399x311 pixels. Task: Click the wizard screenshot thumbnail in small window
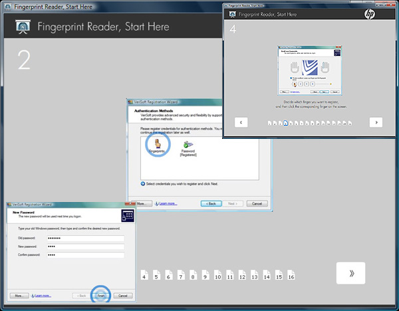coord(310,70)
